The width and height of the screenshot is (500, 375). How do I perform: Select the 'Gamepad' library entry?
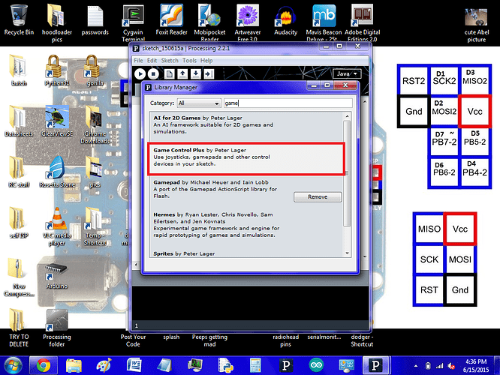point(245,191)
